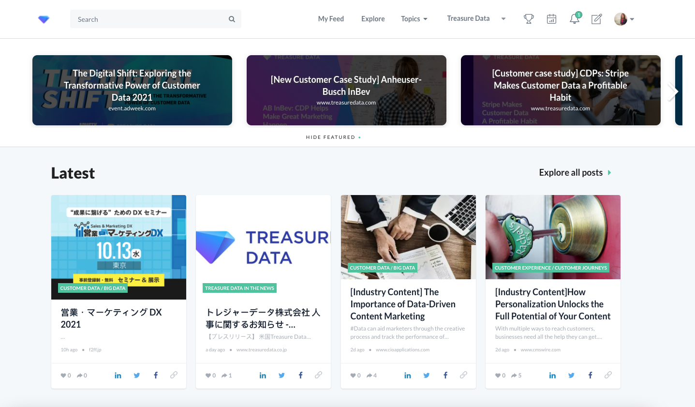Share Data-Driven Content Marketing post on Facebook
Viewport: 695px width, 407px height.
[445, 375]
